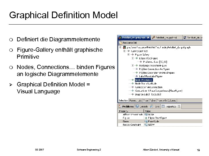Switch to the Problems view tab

click(126, 106)
